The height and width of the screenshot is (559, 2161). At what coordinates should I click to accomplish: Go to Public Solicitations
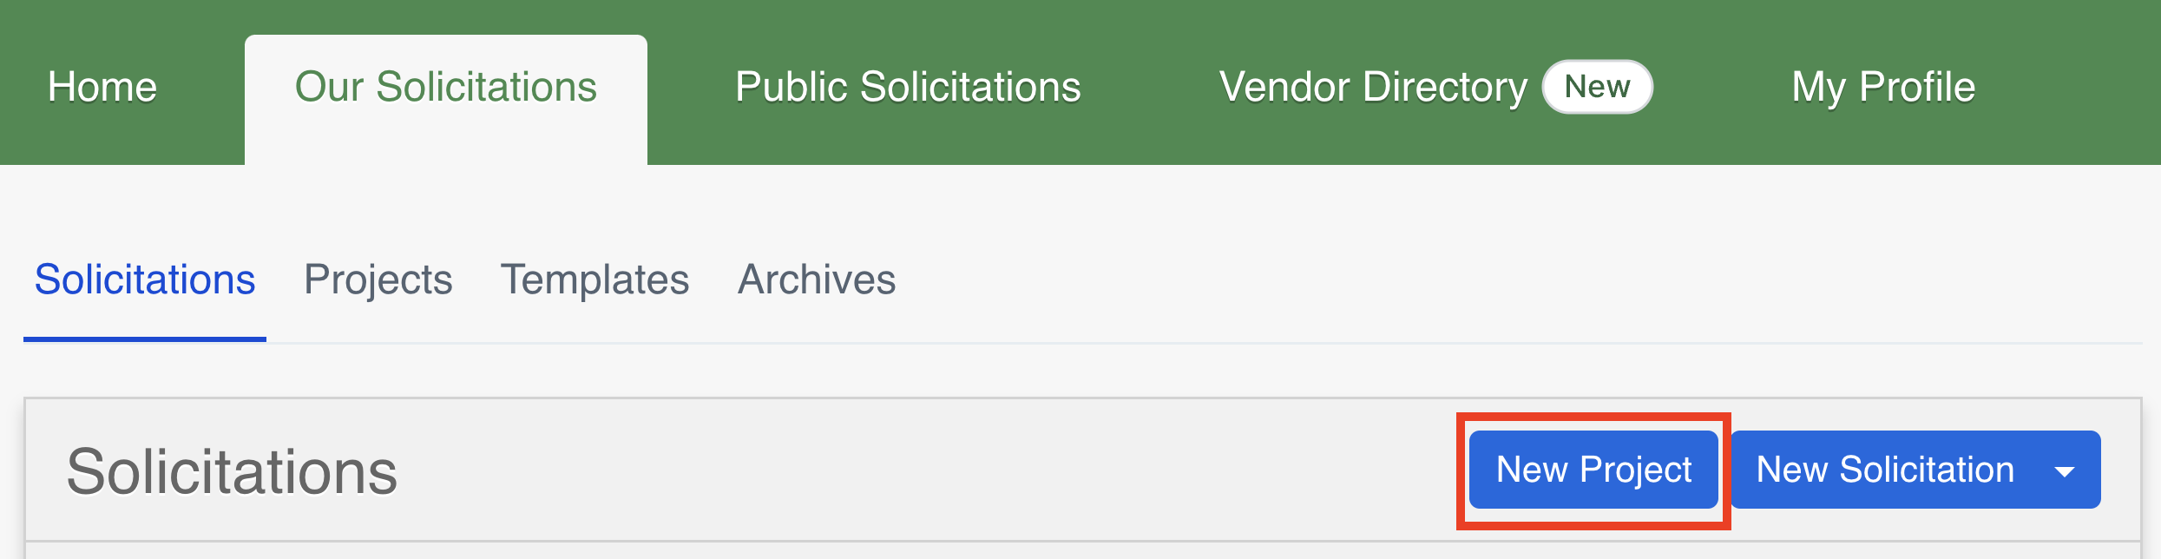908,87
